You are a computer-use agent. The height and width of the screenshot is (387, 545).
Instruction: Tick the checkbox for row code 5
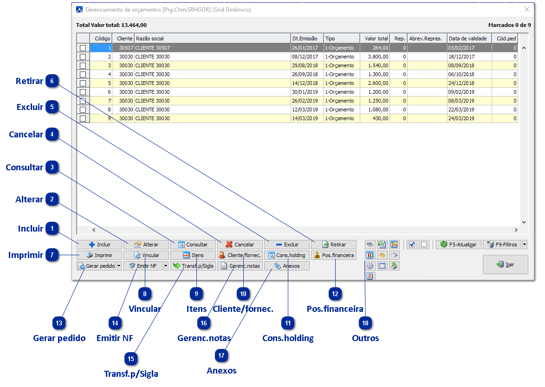coord(83,83)
